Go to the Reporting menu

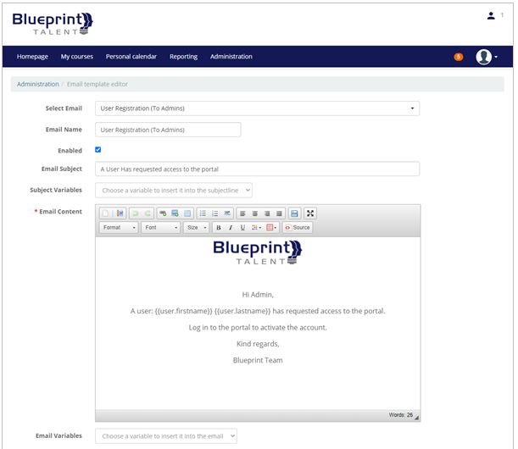coord(183,57)
